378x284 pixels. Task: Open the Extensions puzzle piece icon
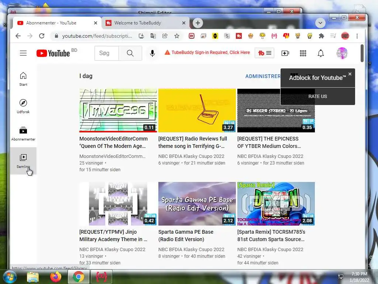[x=322, y=36]
